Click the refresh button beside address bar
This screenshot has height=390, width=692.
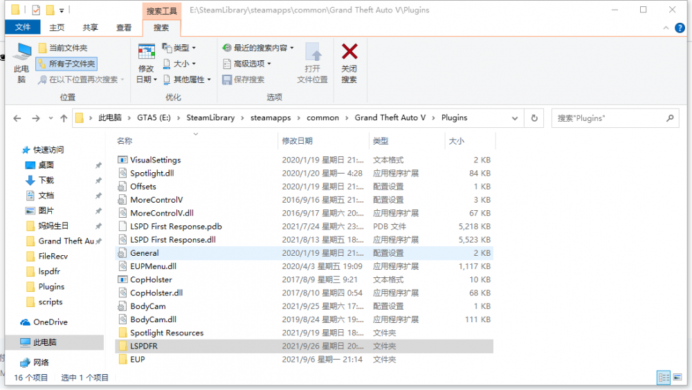coord(534,118)
